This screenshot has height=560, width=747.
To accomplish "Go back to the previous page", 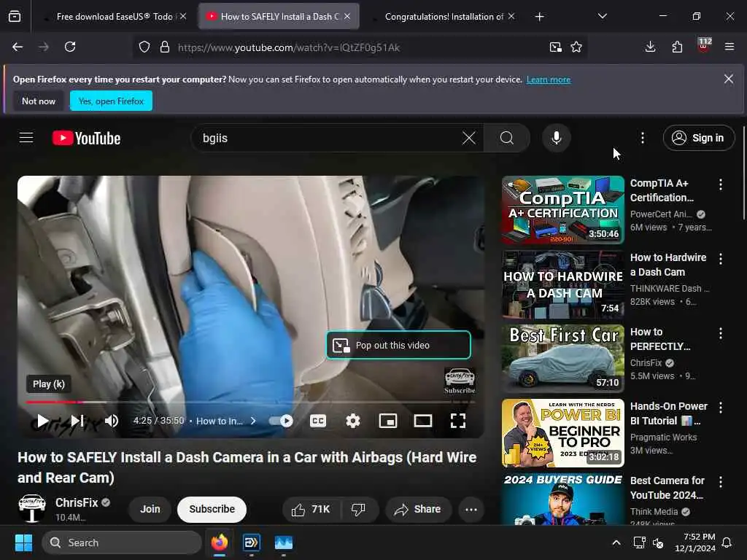I will pyautogui.click(x=18, y=47).
